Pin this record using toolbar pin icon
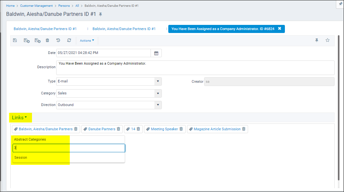 pos(317,40)
